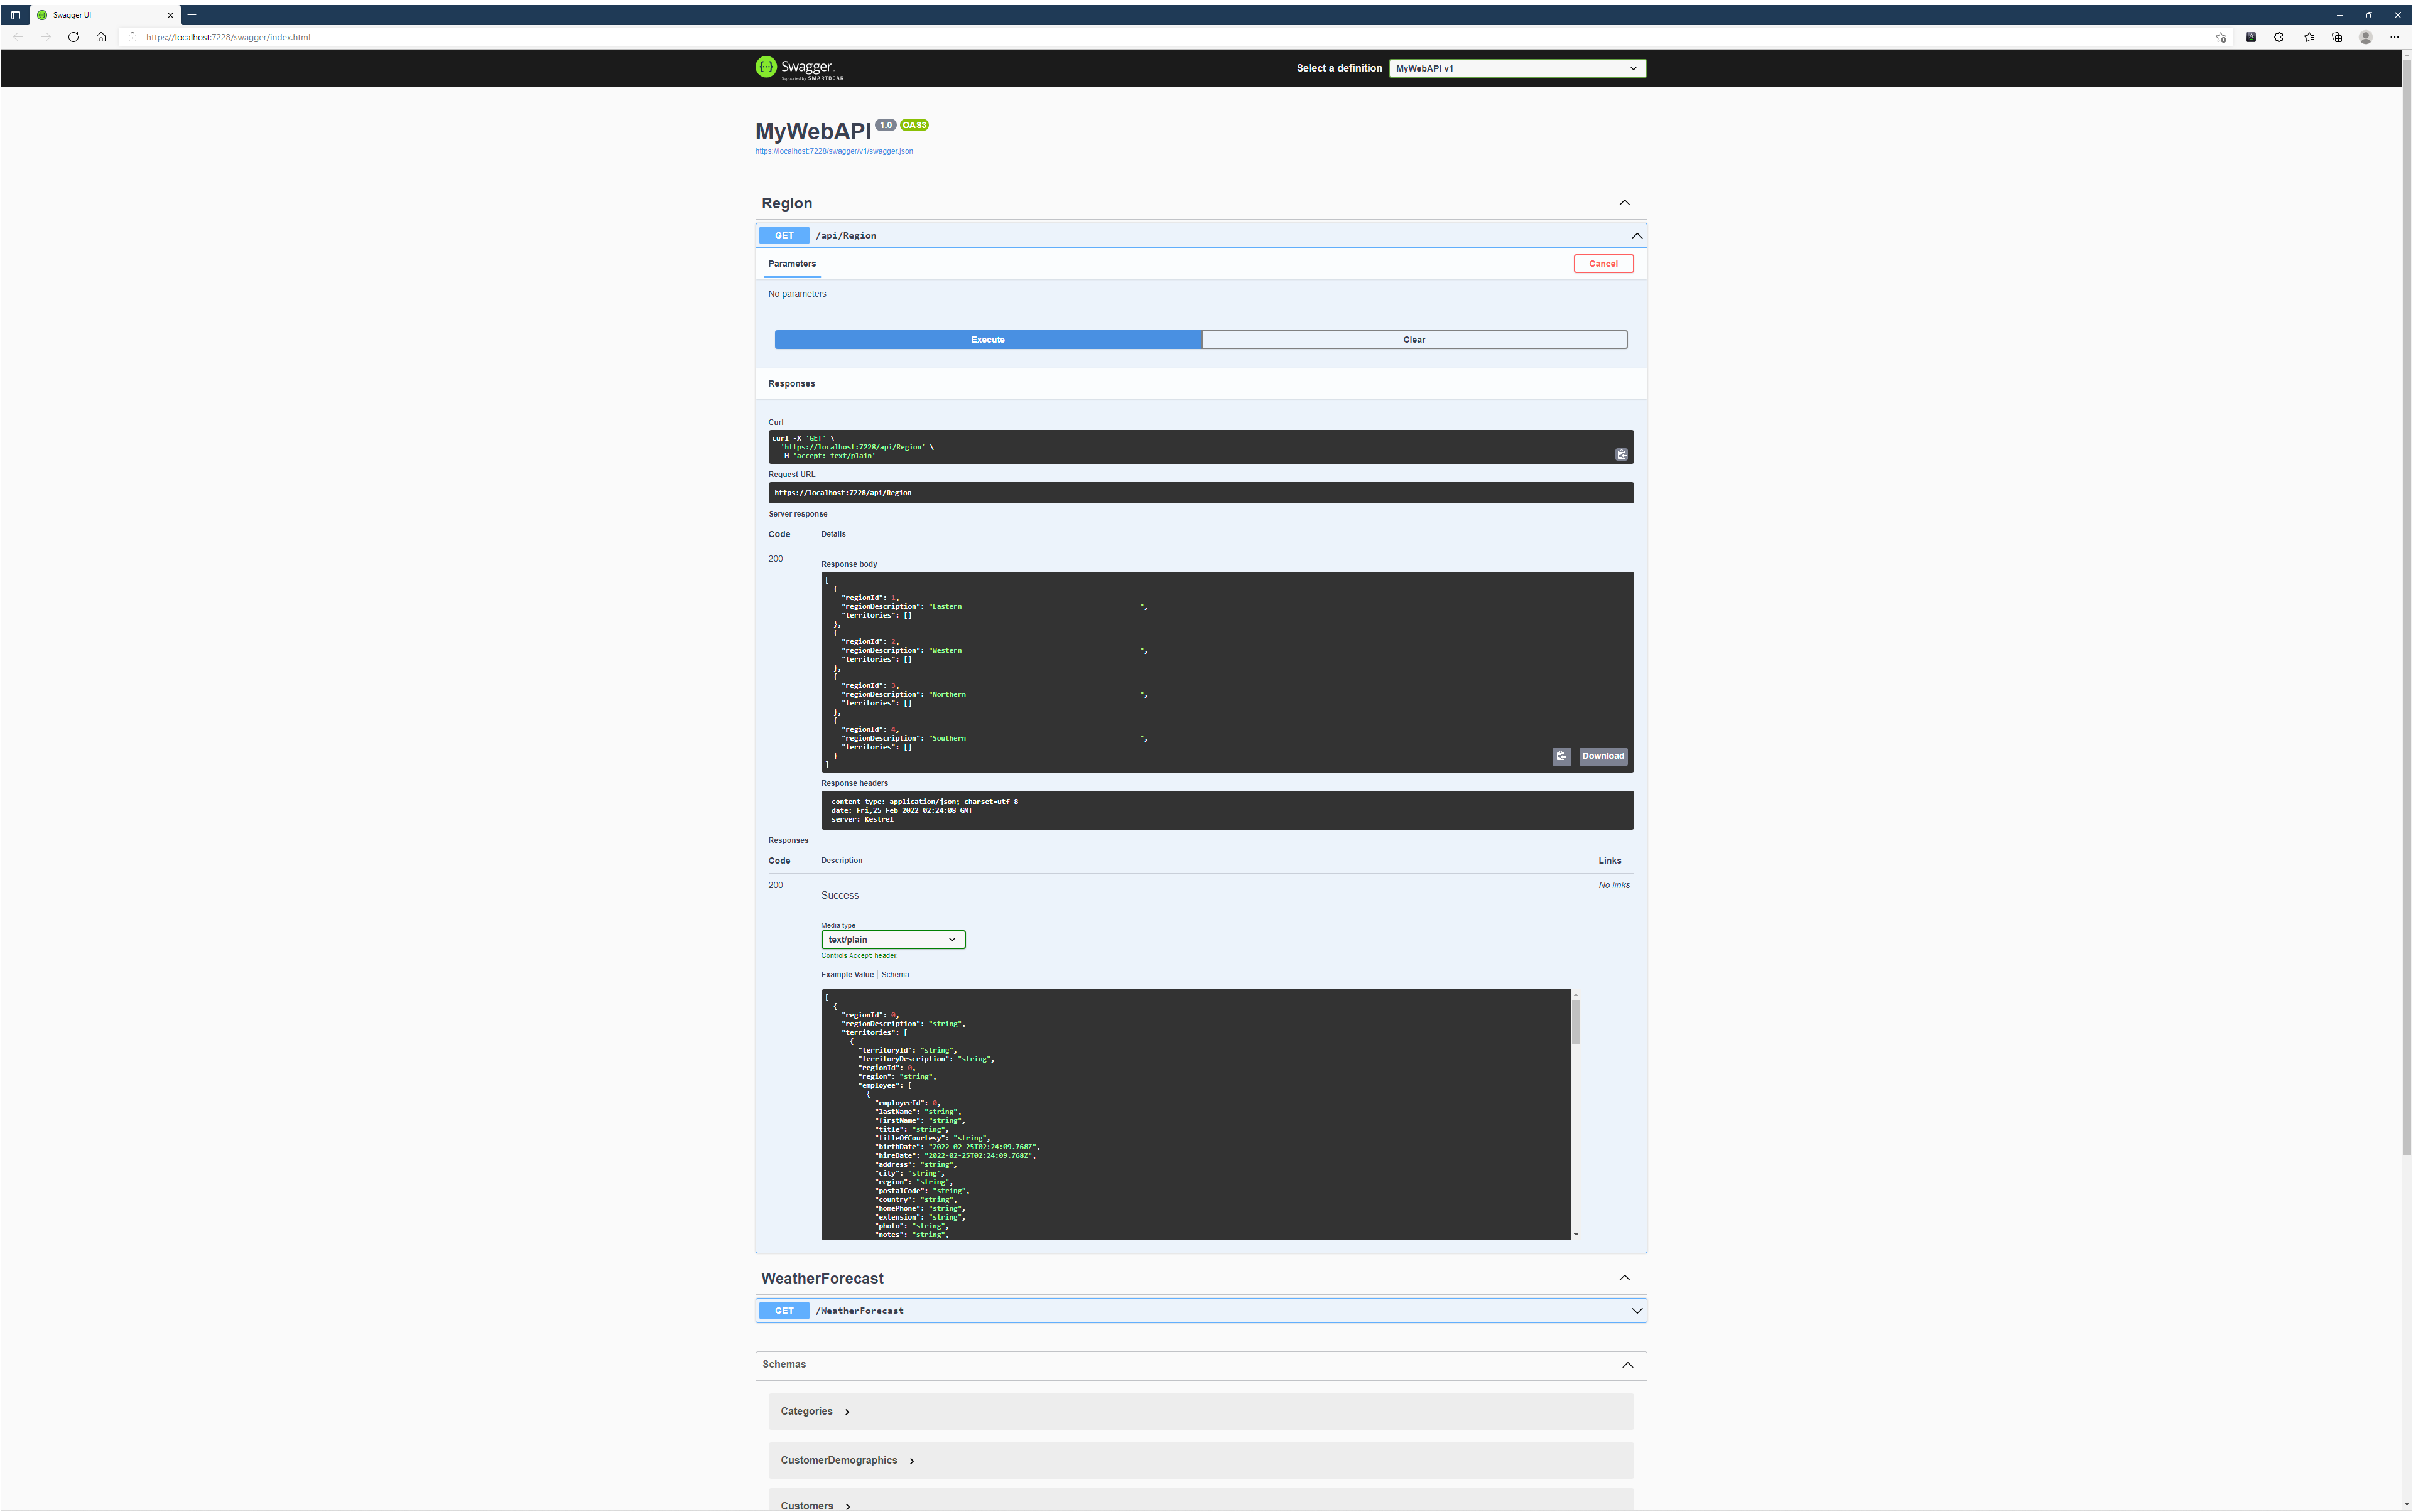Open the Collections icon in toolbar

(x=2337, y=37)
